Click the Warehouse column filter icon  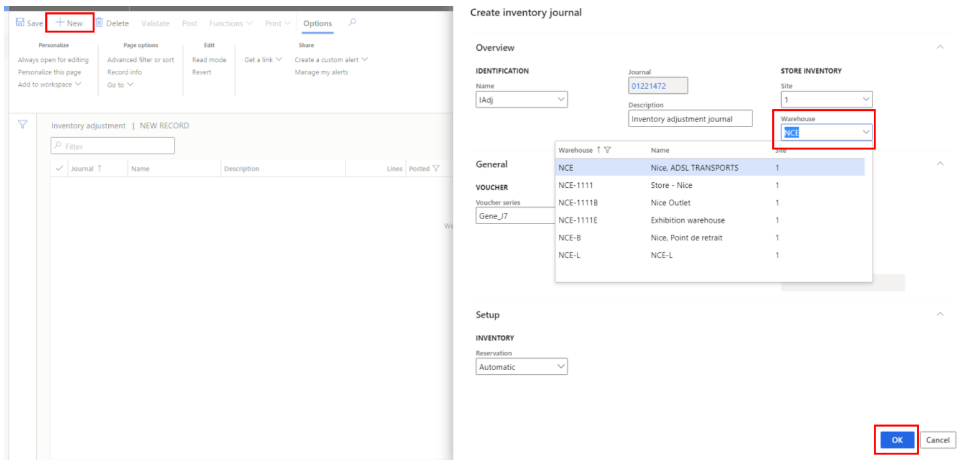click(x=607, y=150)
